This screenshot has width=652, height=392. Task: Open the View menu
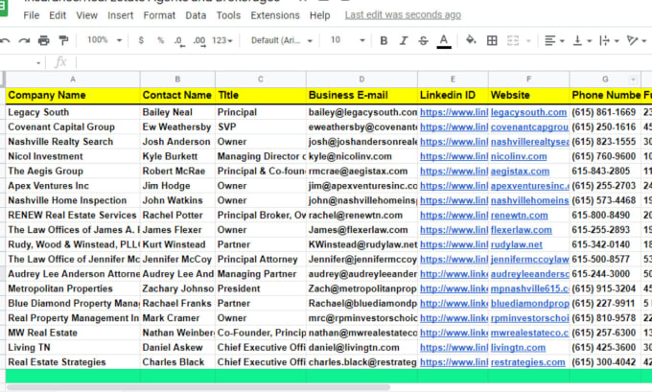point(86,15)
